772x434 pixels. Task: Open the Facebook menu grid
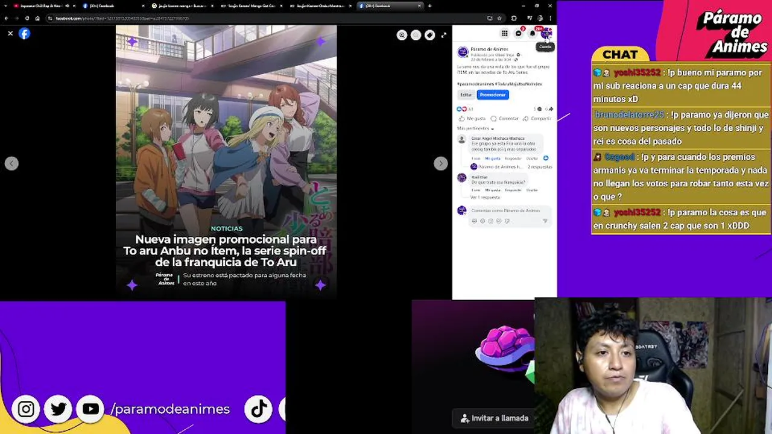pos(504,33)
